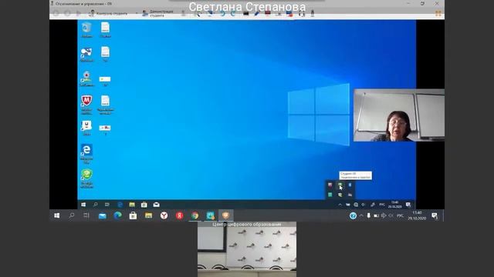Image resolution: width=494 pixels, height=277 pixels.
Task: Select the blue pen tool in toolbar
Action: coord(257,14)
